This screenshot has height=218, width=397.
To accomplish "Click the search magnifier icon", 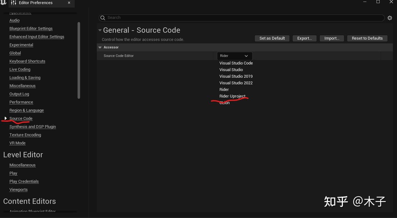I will coord(103,18).
